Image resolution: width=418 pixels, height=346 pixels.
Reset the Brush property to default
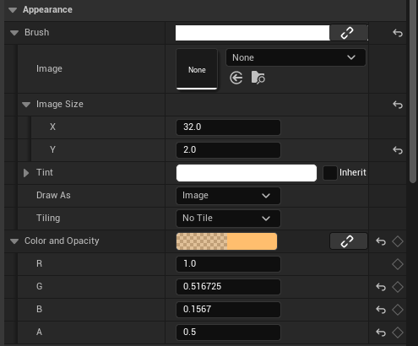[x=398, y=33]
